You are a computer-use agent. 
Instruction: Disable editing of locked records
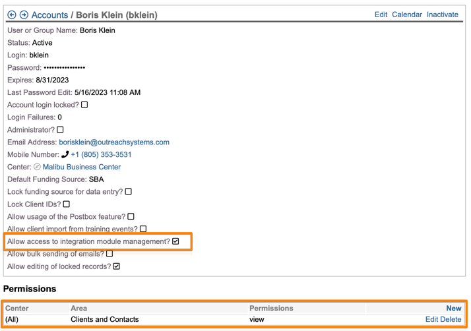[x=117, y=266]
